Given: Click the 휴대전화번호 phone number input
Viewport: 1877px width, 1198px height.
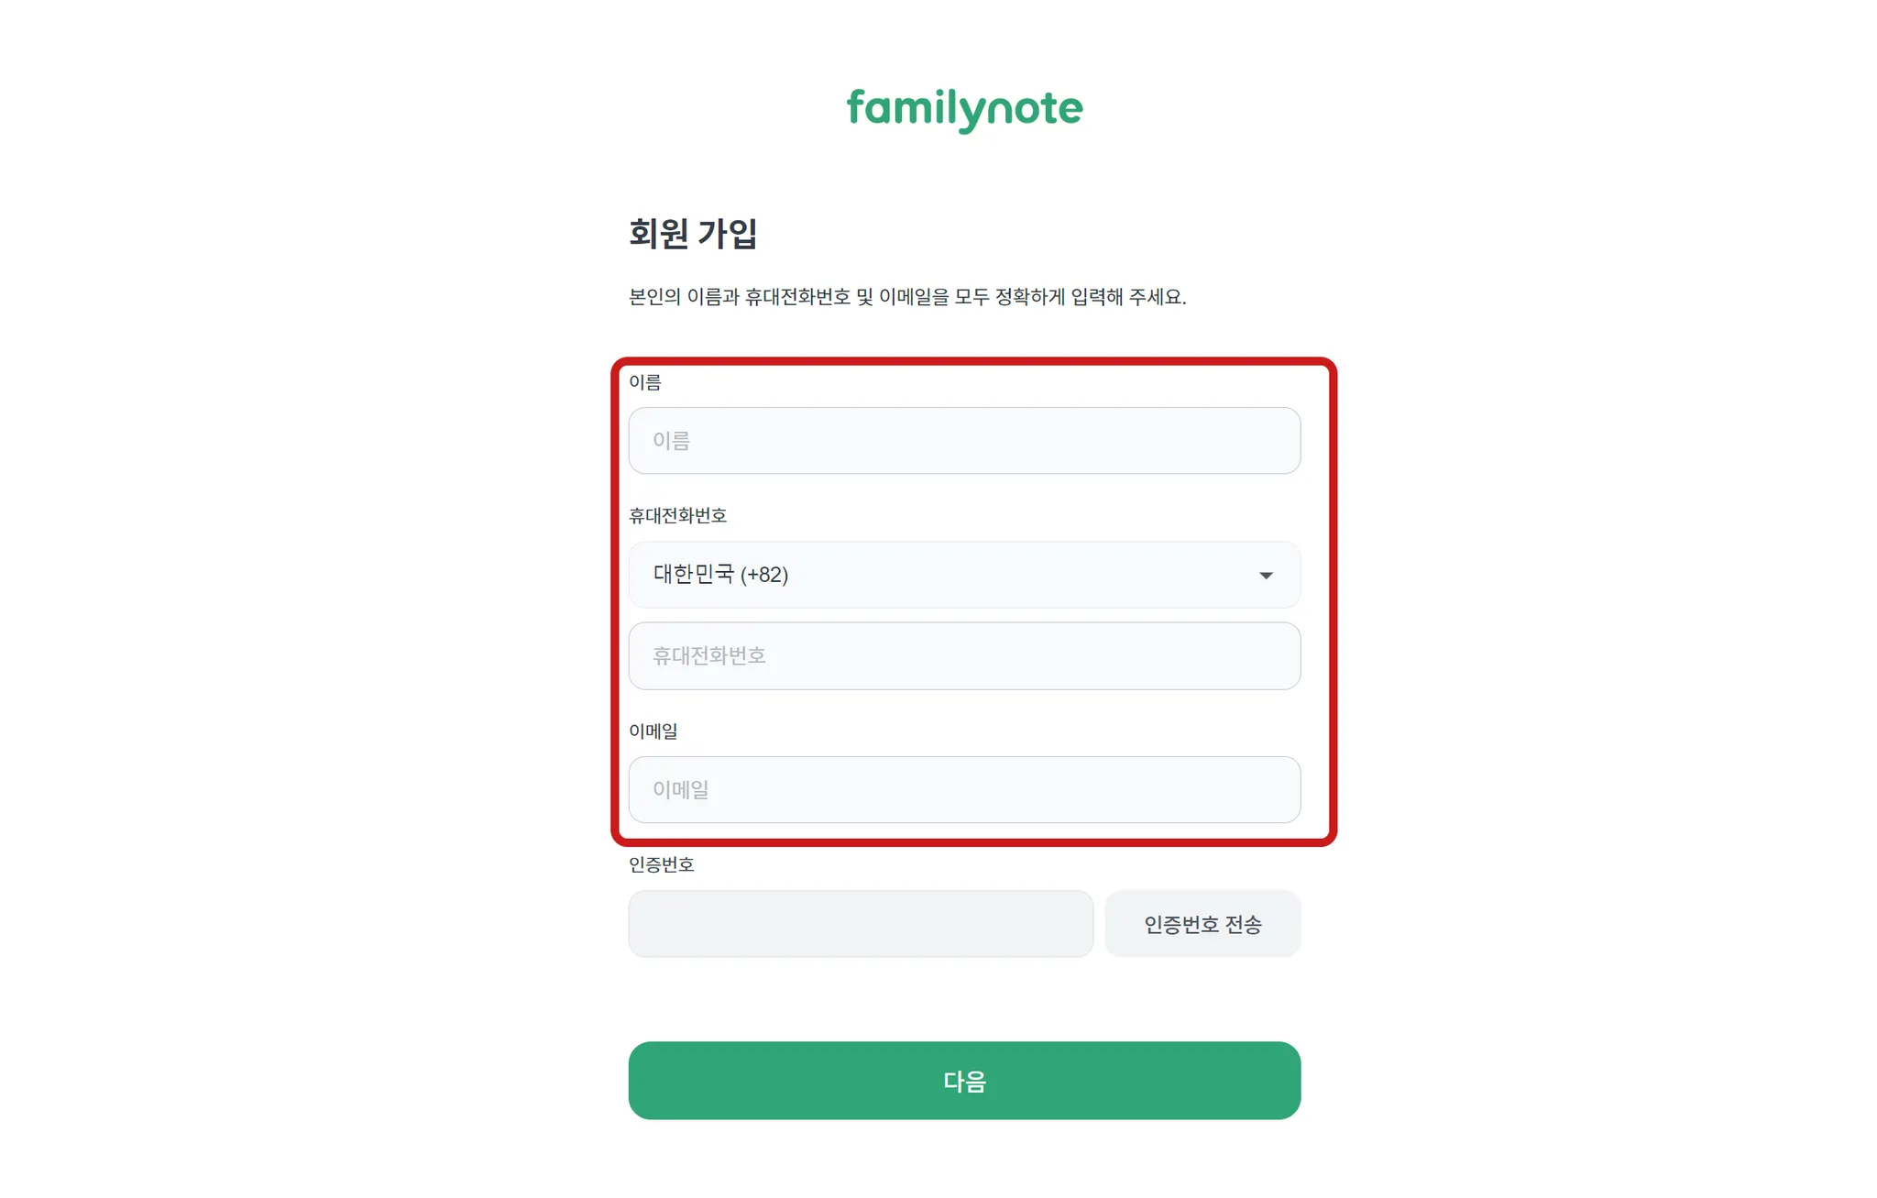Looking at the screenshot, I should point(963,656).
